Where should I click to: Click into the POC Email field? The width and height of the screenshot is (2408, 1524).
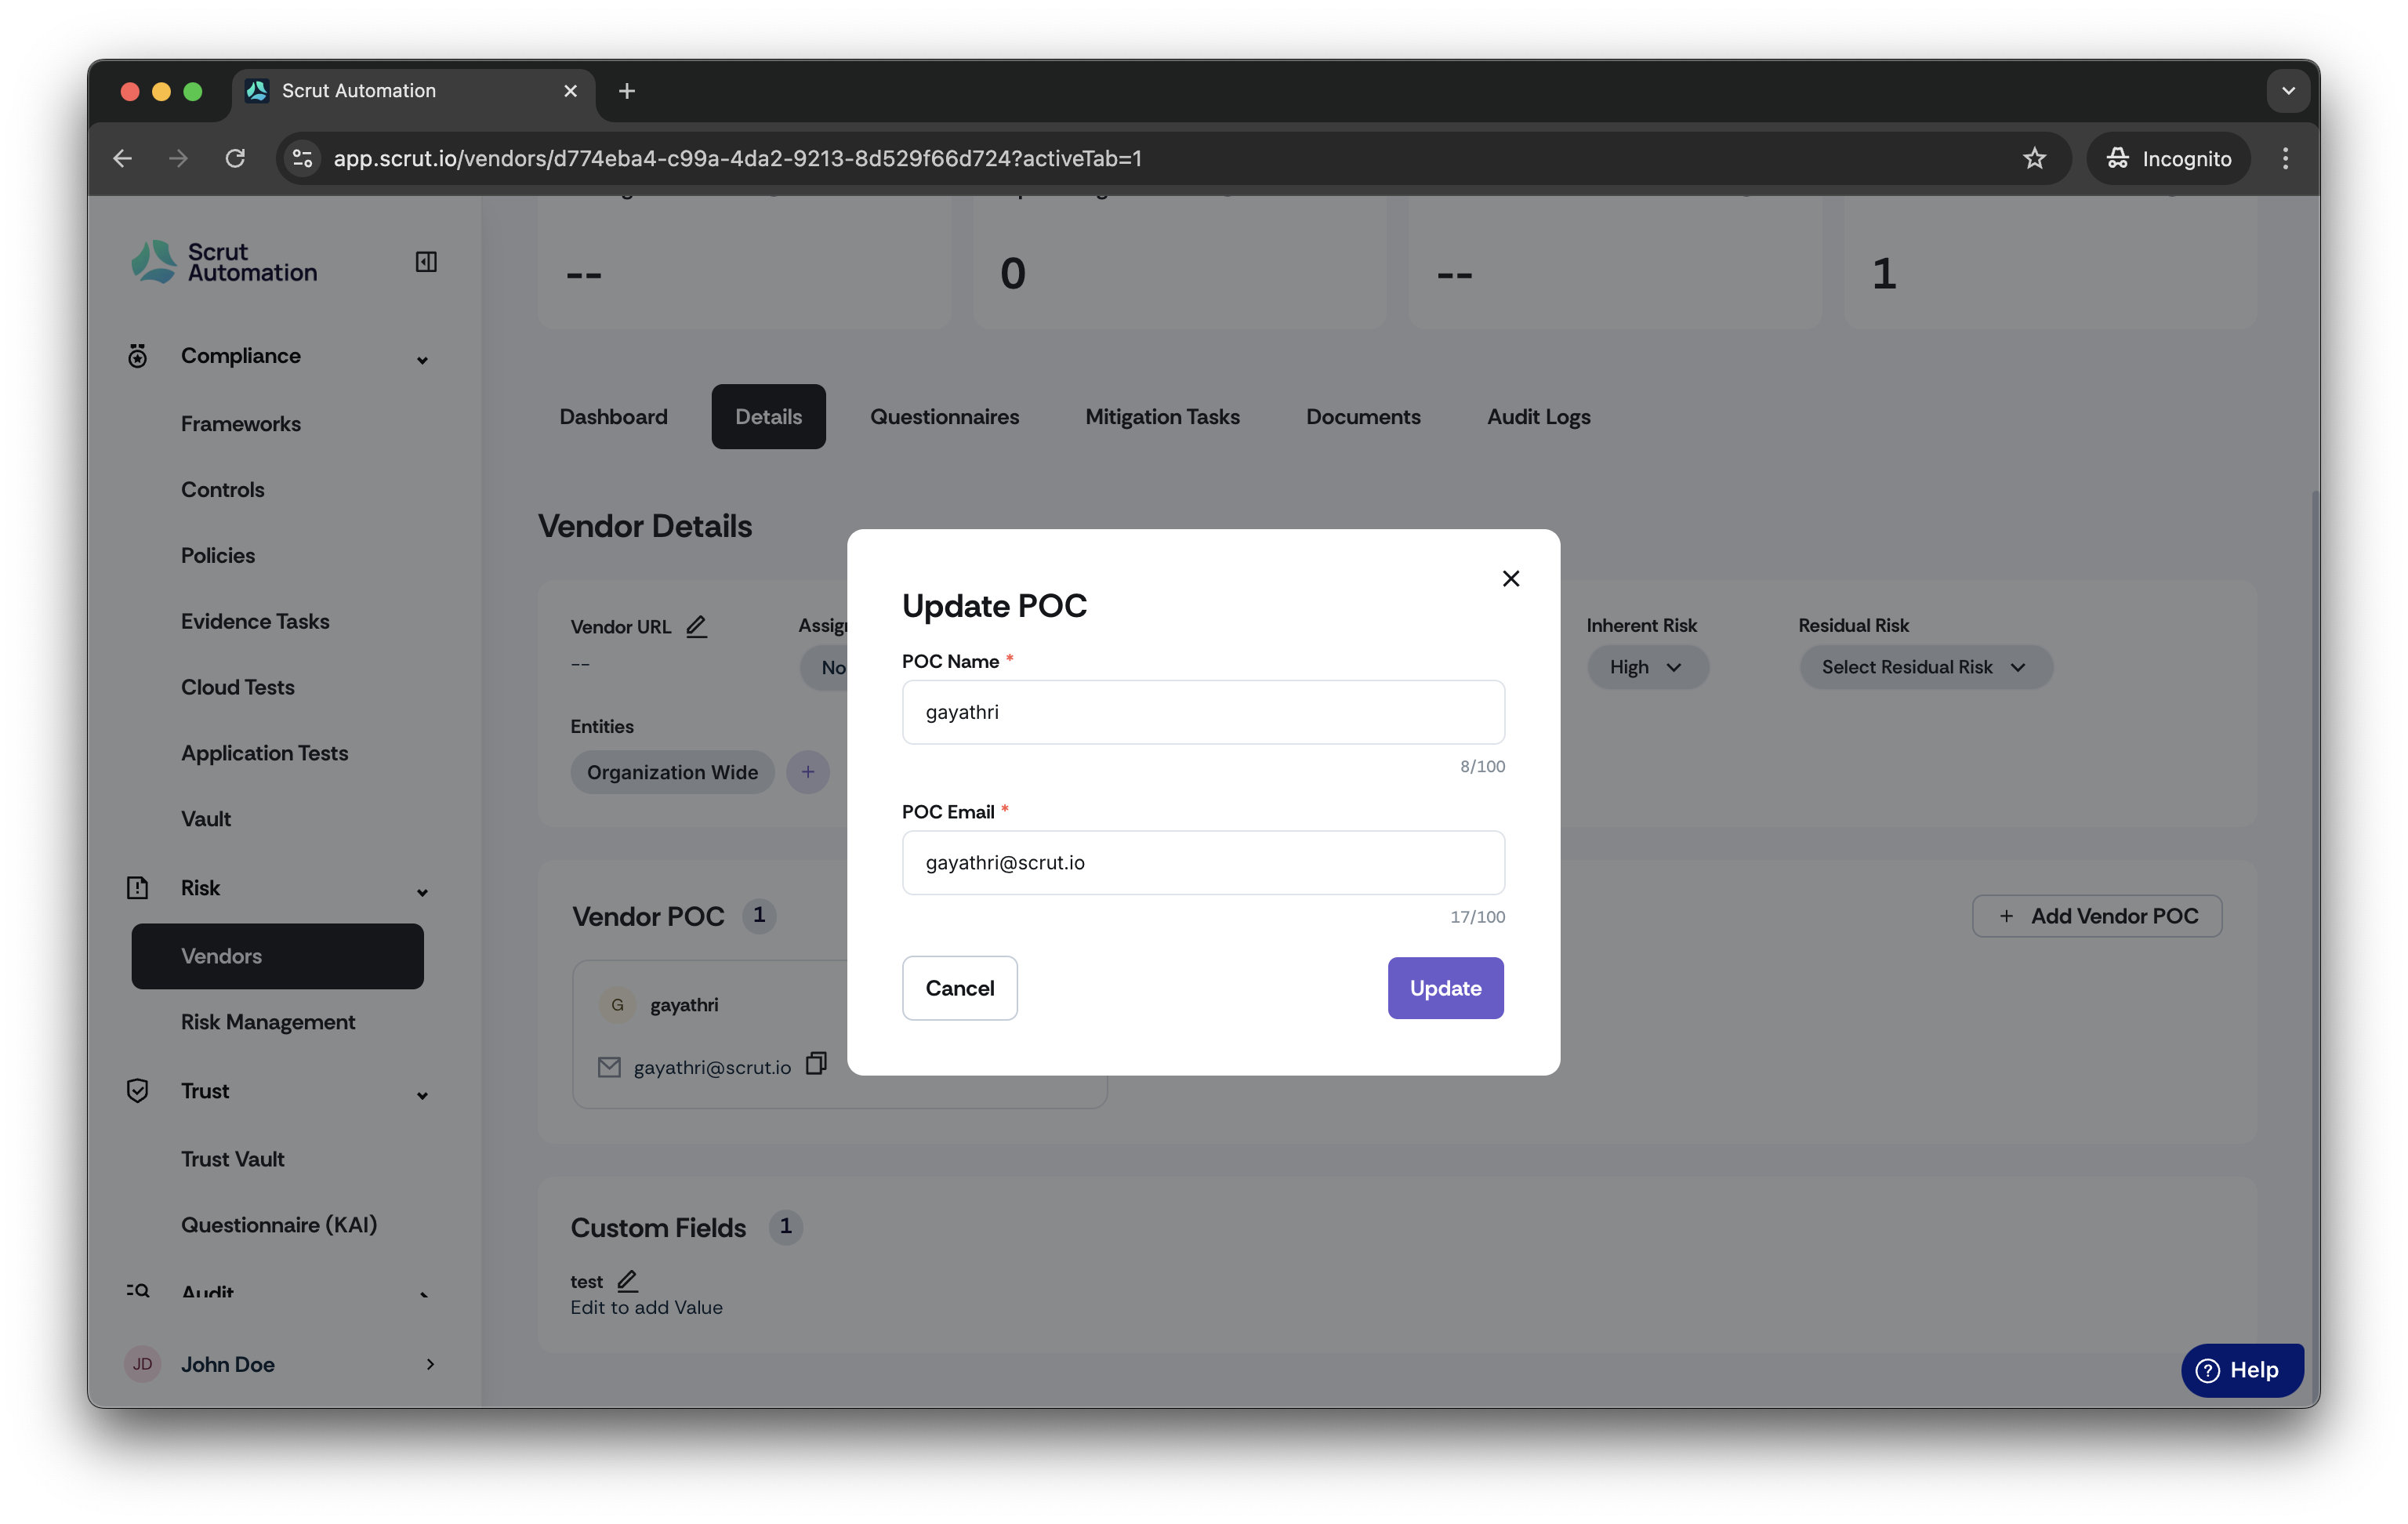click(1203, 862)
